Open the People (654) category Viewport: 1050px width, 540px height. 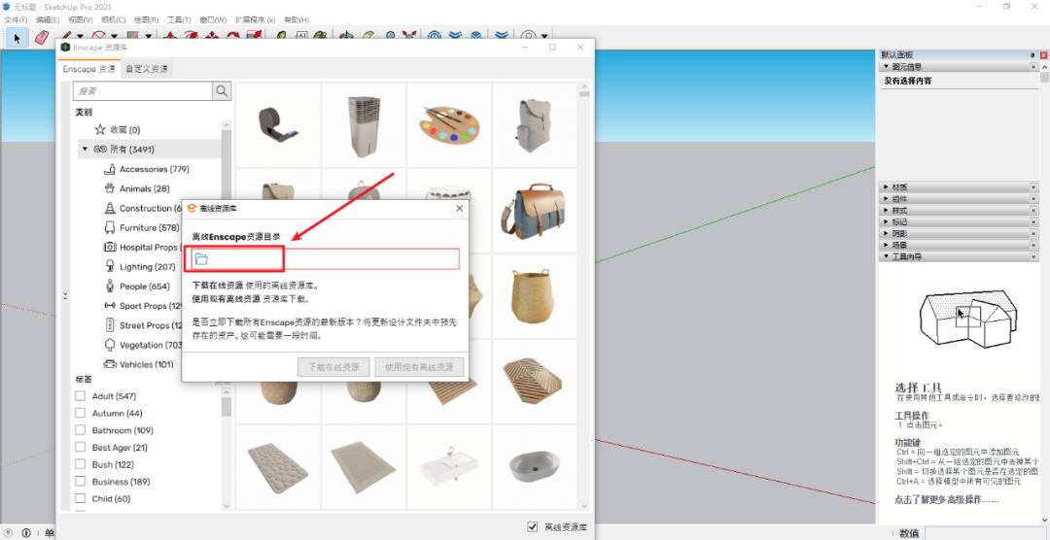[145, 287]
